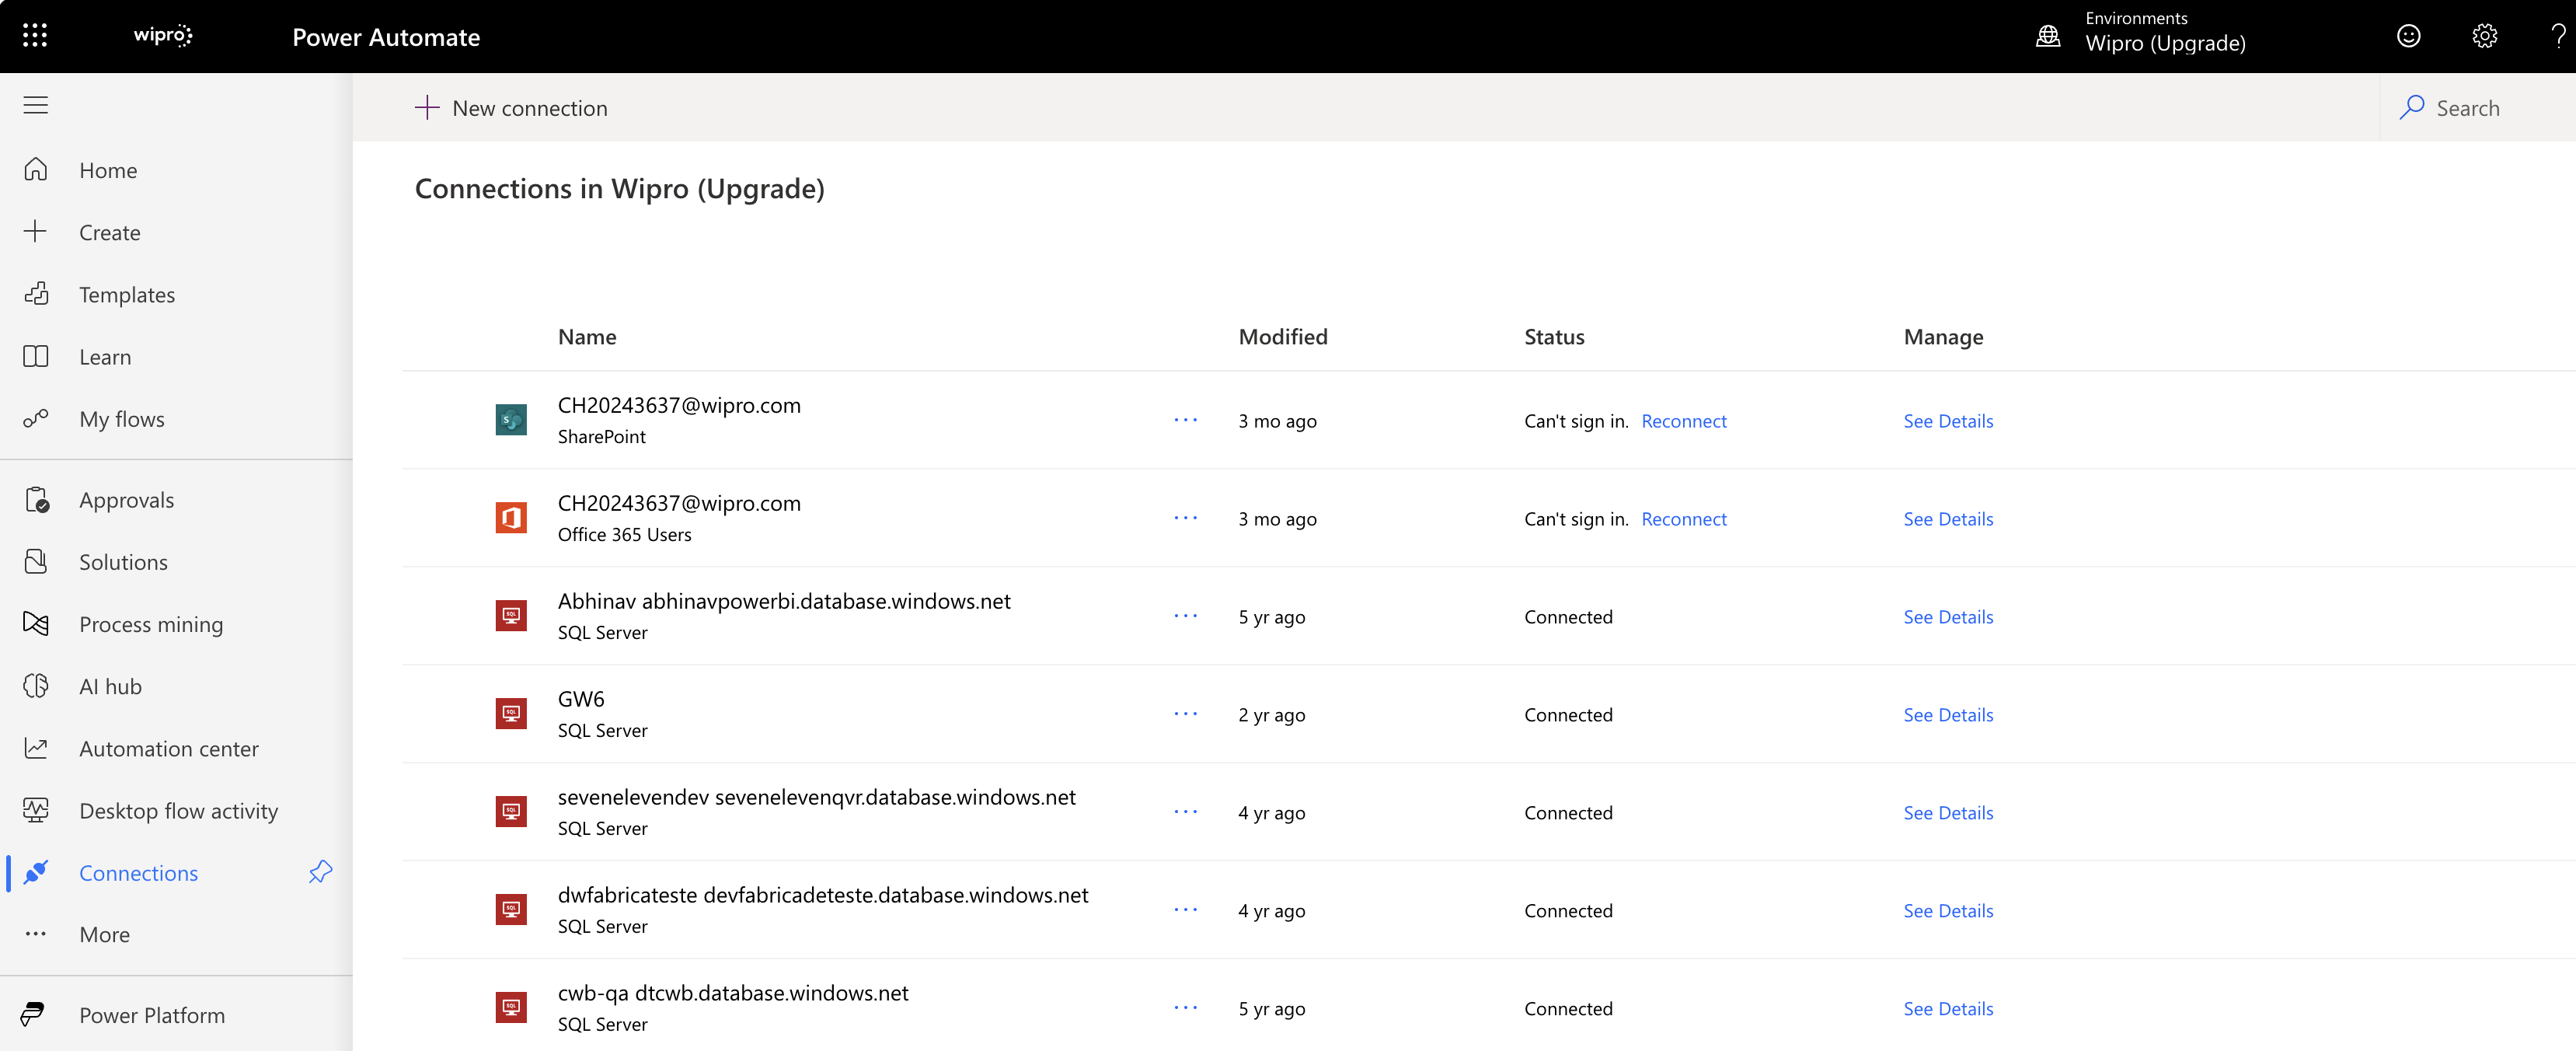The height and width of the screenshot is (1051, 2576).
Task: Open the feedback smiley icon
Action: coord(2409,36)
